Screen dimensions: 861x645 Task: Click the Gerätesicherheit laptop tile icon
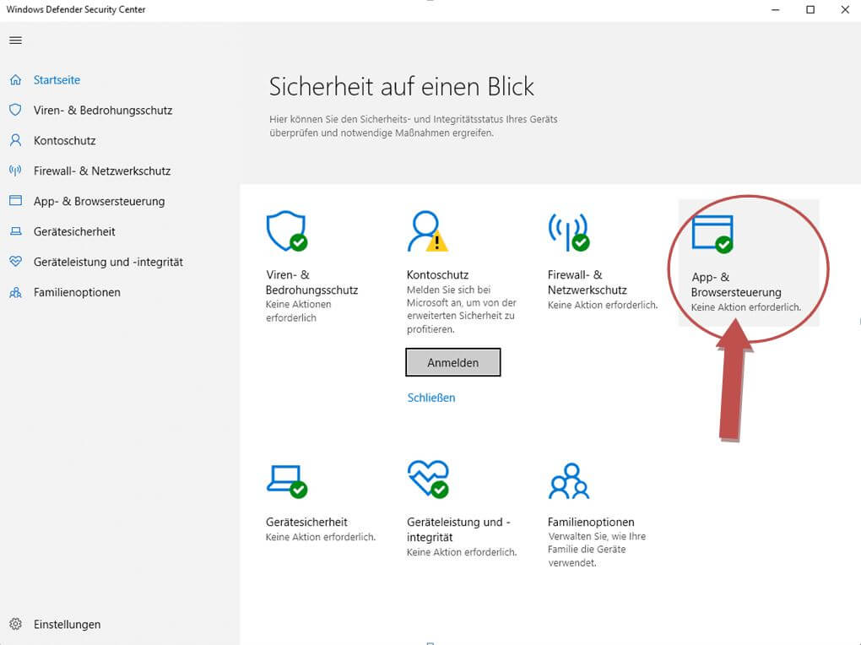coord(285,480)
